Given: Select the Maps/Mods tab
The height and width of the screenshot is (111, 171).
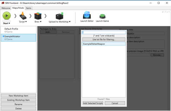Looking at the screenshot, I should (18, 8).
